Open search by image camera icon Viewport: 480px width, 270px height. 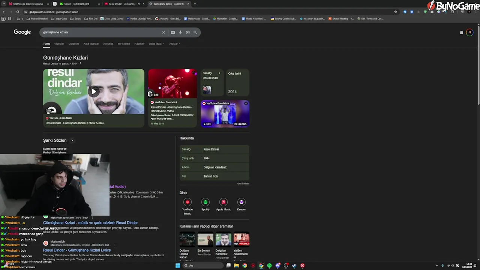pos(187,32)
